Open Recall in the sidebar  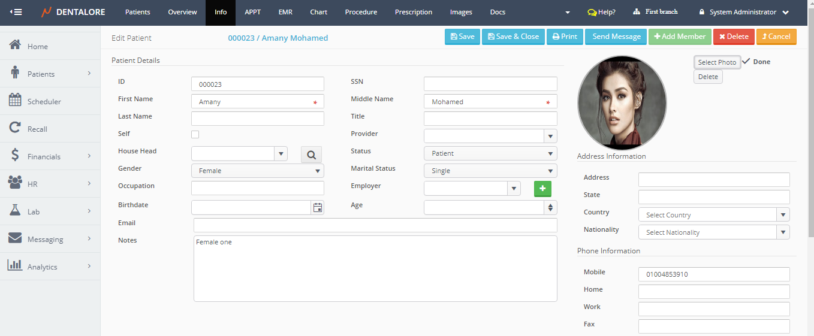(x=37, y=129)
